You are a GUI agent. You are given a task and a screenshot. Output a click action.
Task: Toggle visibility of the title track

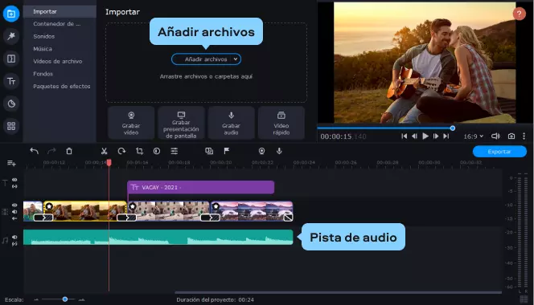point(14,180)
